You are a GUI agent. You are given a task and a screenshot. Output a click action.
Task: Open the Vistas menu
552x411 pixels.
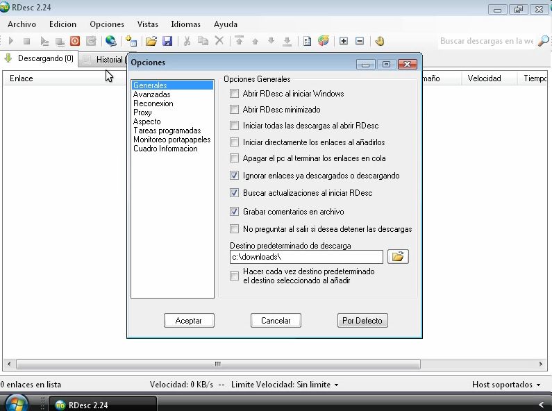[147, 24]
